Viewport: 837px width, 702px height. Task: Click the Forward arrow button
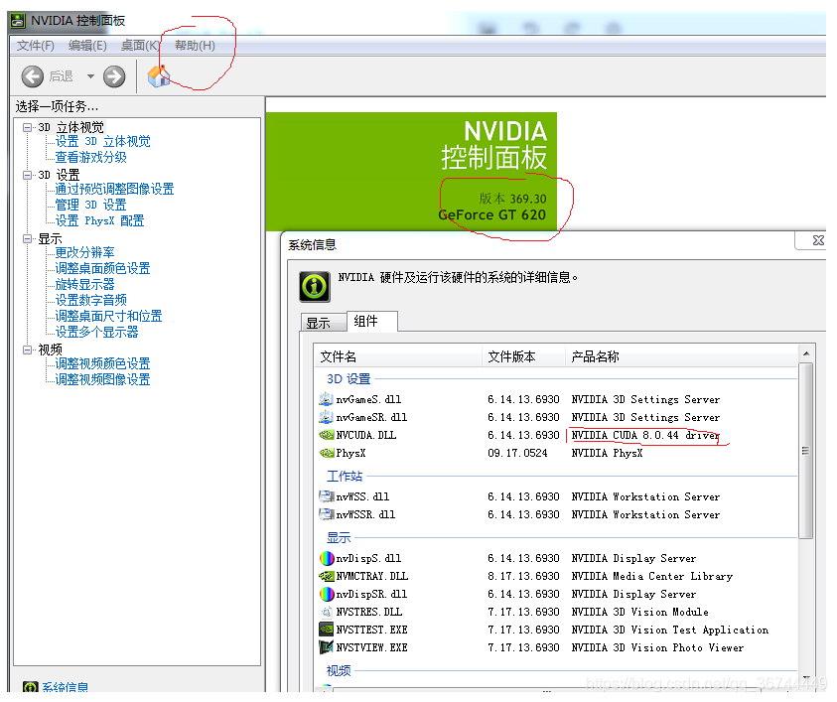(x=114, y=76)
